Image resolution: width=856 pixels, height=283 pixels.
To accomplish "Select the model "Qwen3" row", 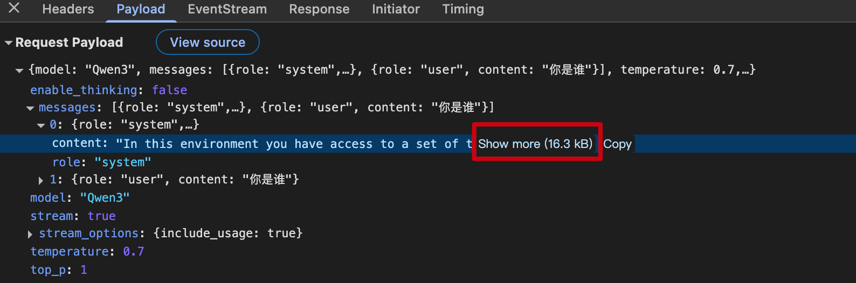I will tap(80, 197).
